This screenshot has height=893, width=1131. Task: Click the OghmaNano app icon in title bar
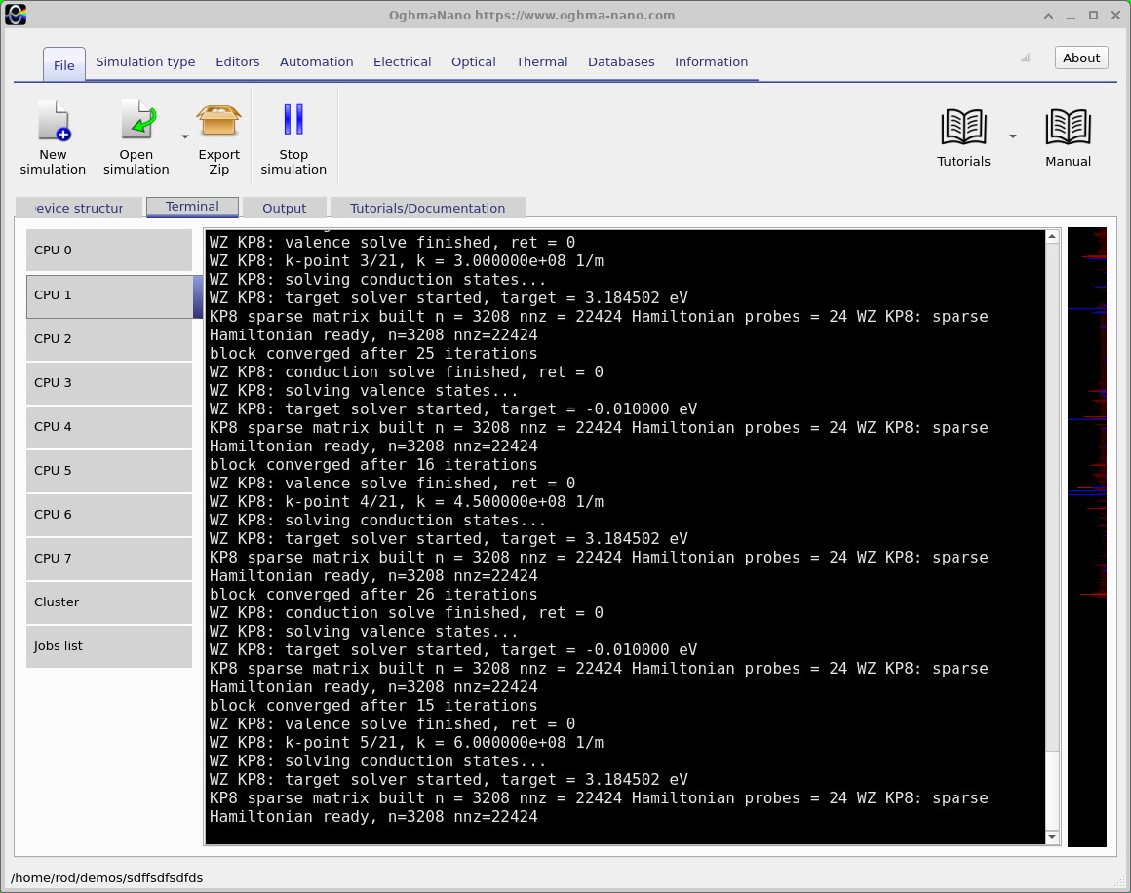(x=16, y=15)
